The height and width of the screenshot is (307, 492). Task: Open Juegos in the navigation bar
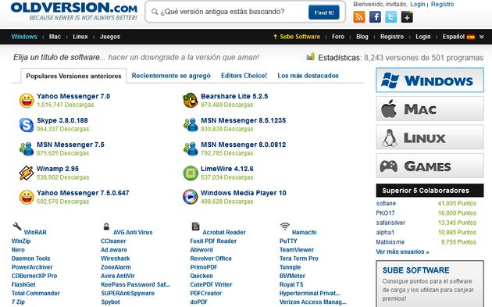[110, 37]
